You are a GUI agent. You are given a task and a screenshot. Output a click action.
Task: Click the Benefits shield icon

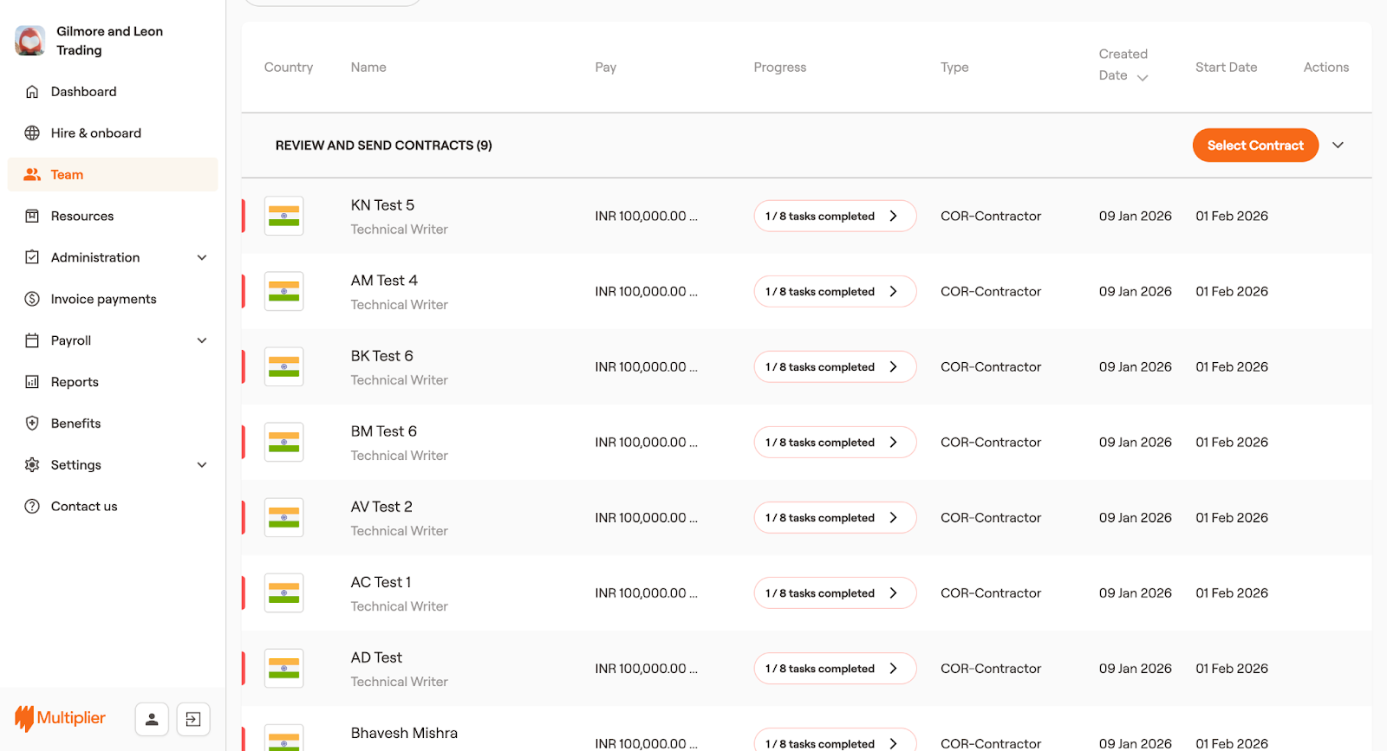point(32,424)
